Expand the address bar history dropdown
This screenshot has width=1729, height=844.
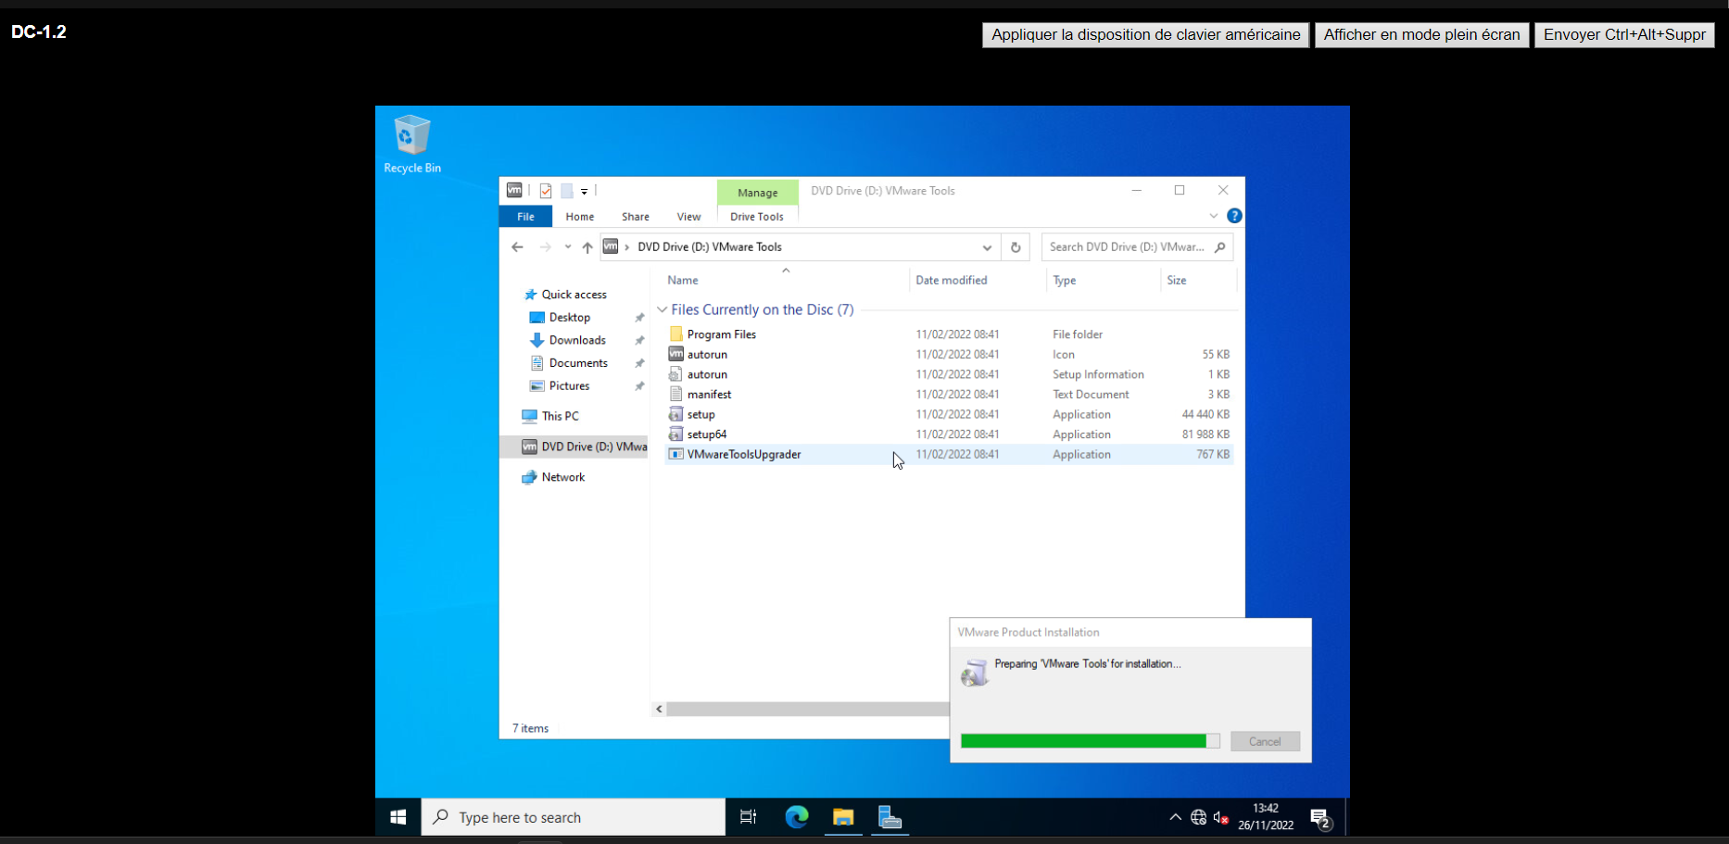987,247
